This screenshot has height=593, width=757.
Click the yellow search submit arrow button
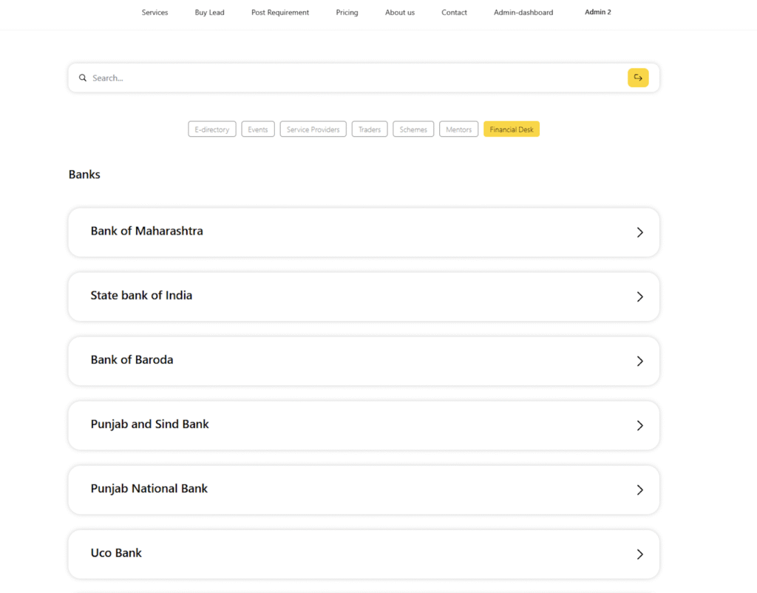coord(638,78)
